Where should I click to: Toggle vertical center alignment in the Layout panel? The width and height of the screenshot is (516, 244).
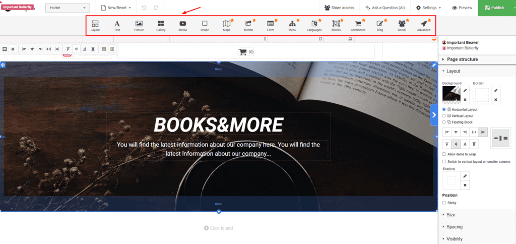click(x=456, y=144)
